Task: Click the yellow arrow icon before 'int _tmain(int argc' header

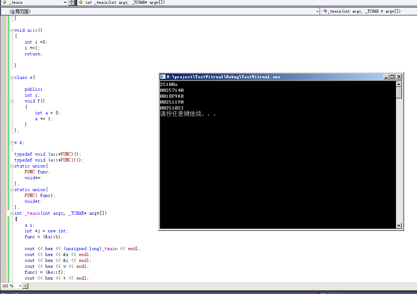Action: click(x=81, y=2)
